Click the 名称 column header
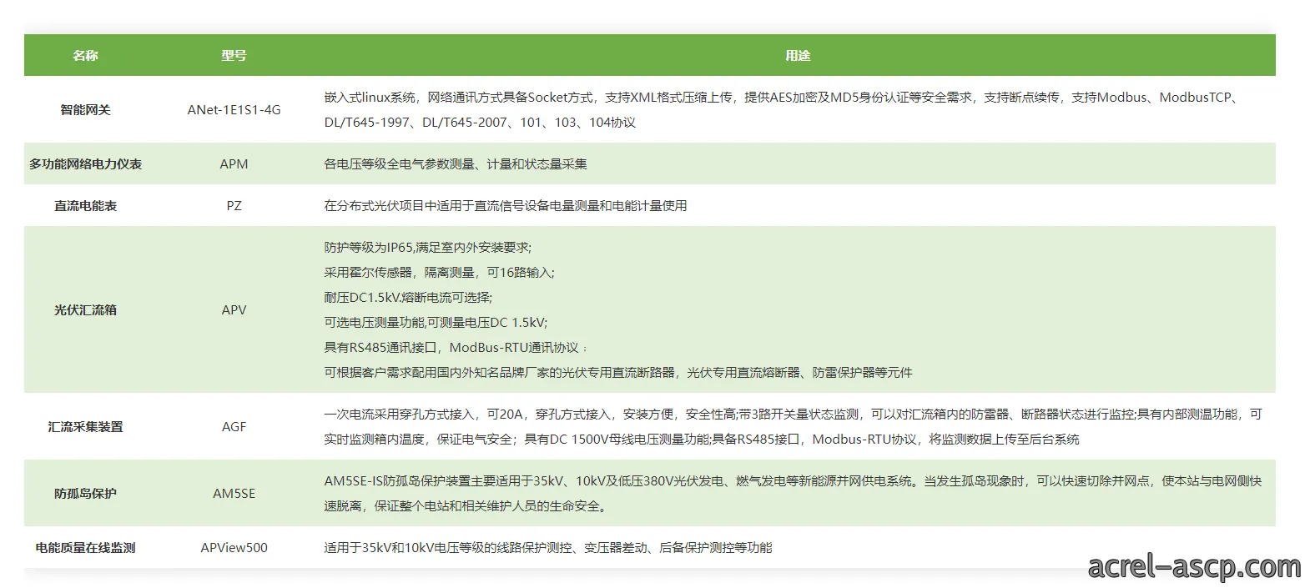Screen dimensions: 1310x588 point(85,55)
